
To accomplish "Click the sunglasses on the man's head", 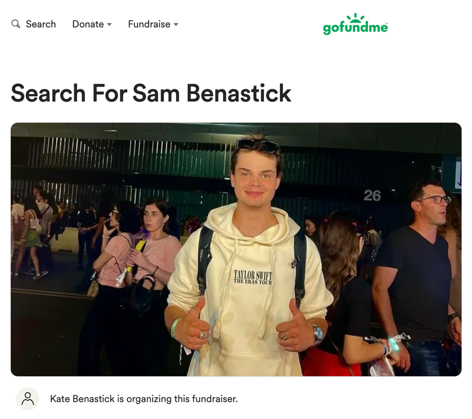I will coord(258,145).
